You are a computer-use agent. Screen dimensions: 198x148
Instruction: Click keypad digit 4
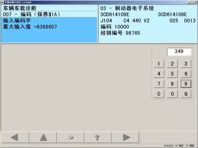click(159, 74)
